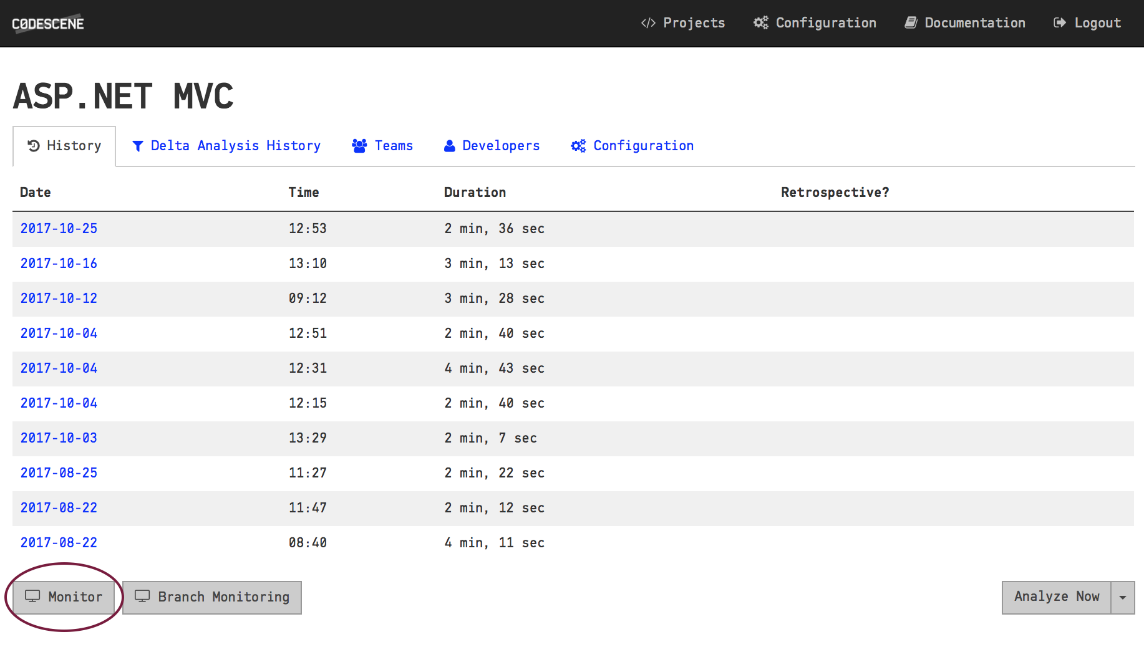Open Projects in top navigation
1144x647 pixels.
click(683, 23)
